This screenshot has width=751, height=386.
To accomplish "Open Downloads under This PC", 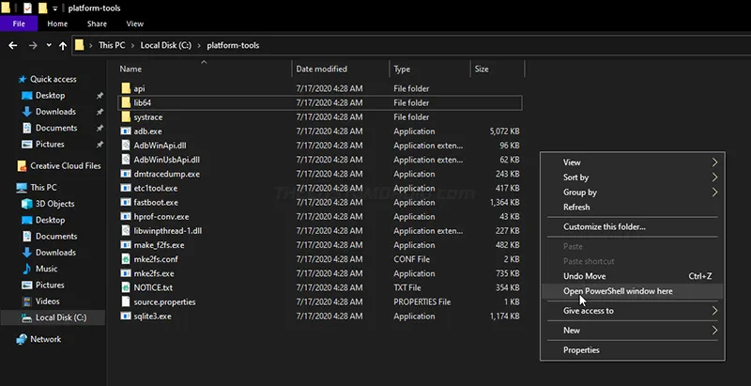I will click(x=55, y=253).
